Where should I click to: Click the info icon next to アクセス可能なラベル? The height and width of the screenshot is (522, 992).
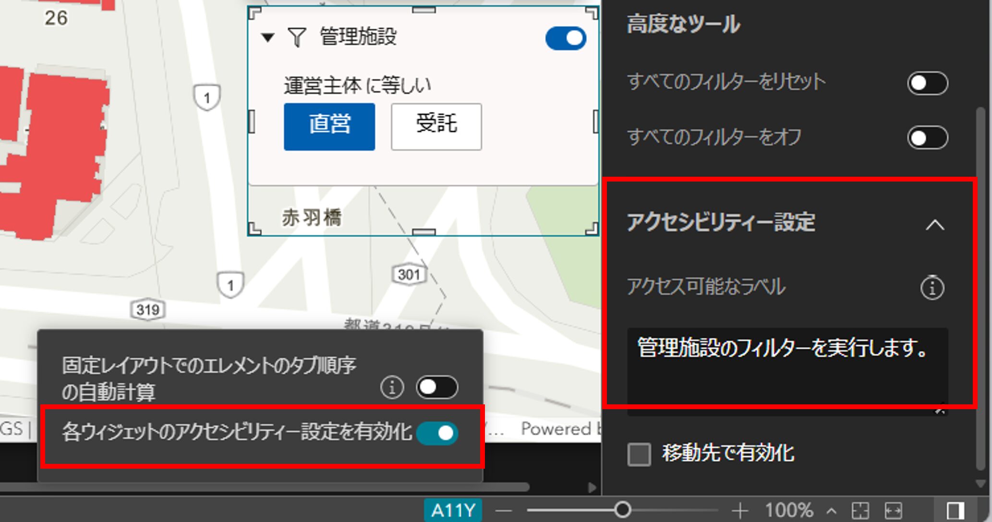(x=932, y=288)
